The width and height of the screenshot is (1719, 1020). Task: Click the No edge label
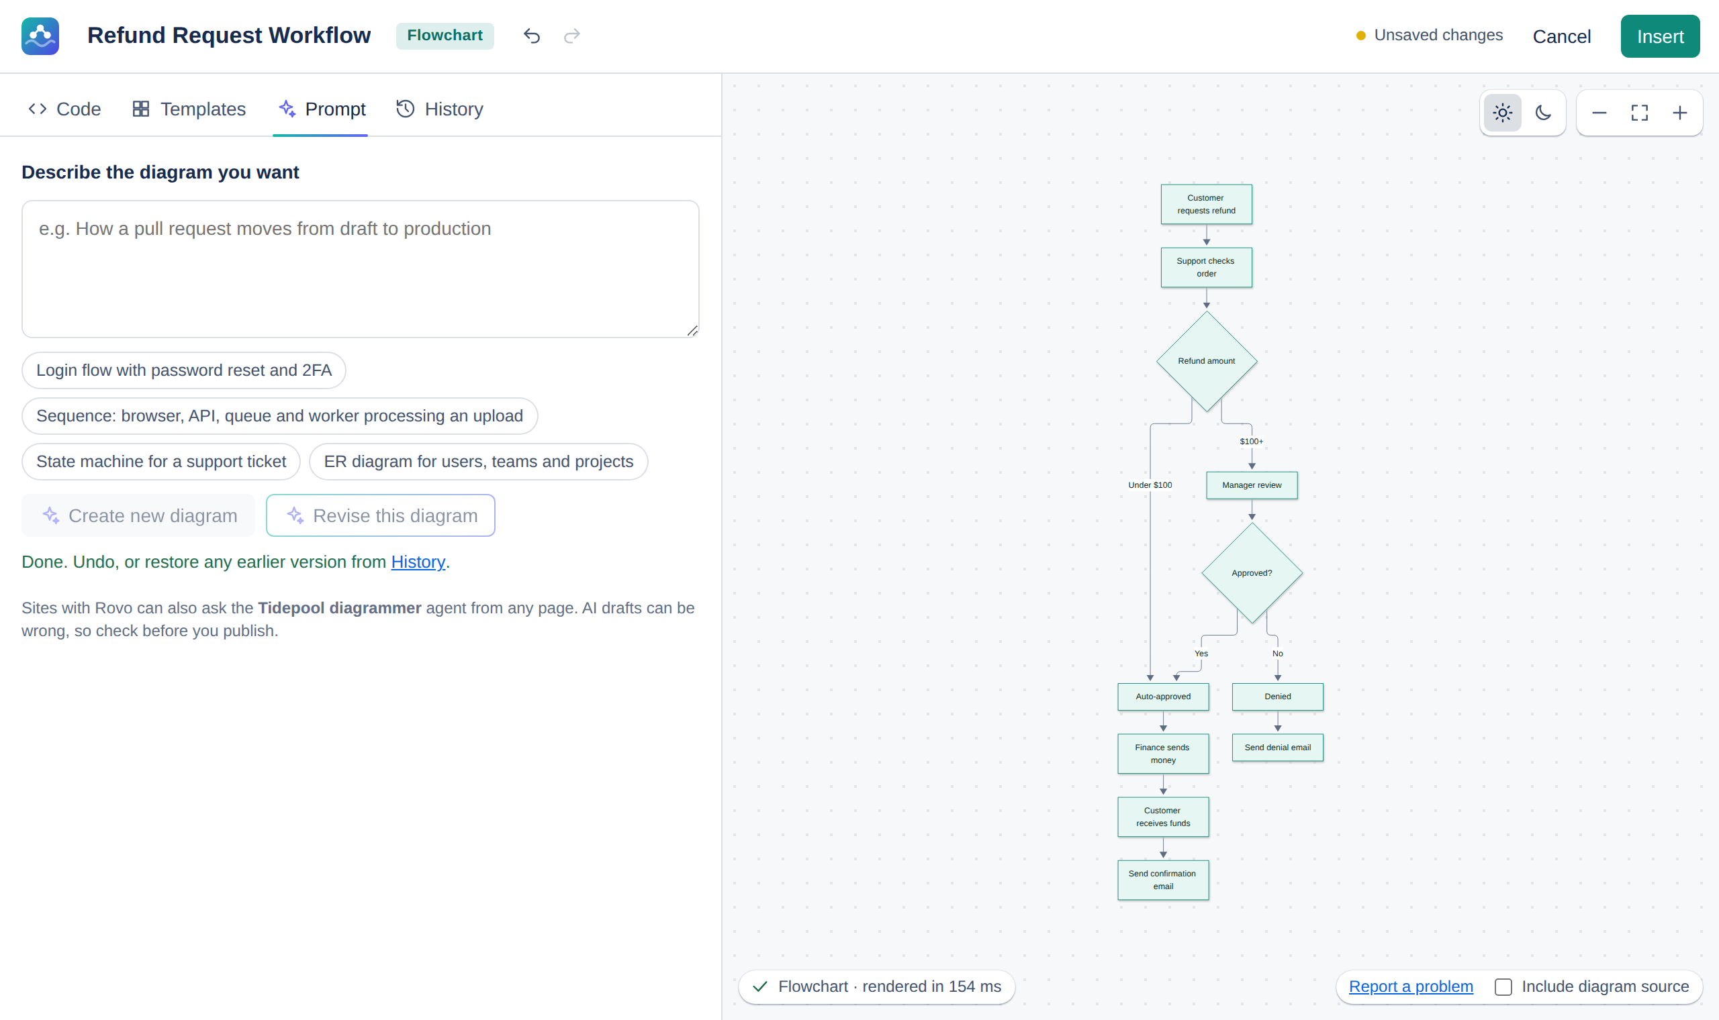coord(1278,654)
